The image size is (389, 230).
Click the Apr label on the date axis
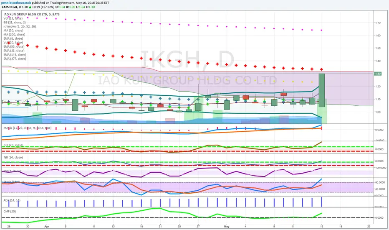(x=47, y=227)
